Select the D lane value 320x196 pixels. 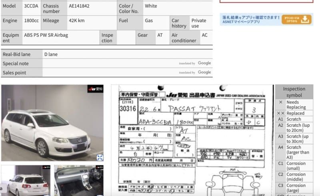click(51, 54)
